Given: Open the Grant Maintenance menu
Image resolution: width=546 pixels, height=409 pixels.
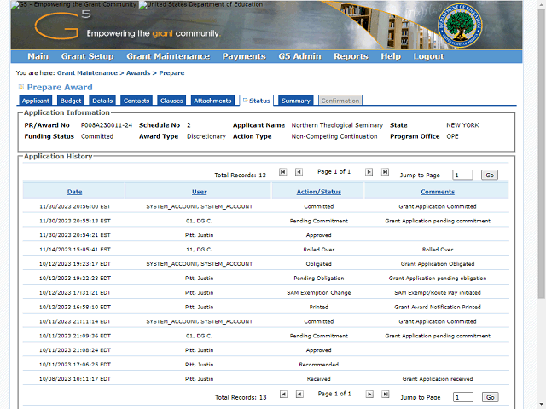Looking at the screenshot, I should click(167, 56).
